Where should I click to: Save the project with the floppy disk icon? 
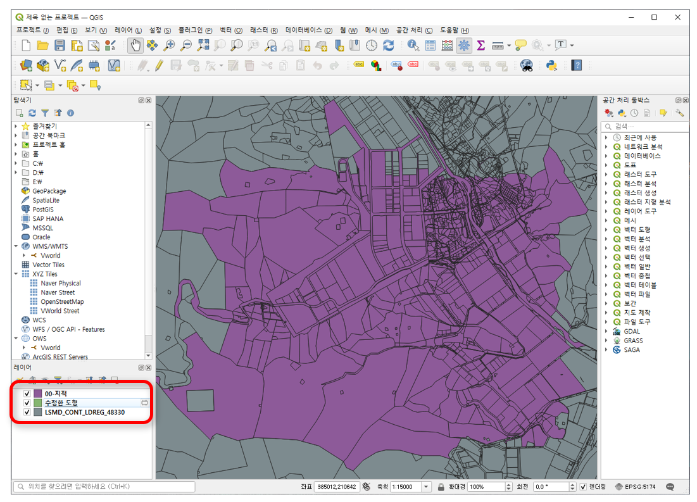point(60,46)
